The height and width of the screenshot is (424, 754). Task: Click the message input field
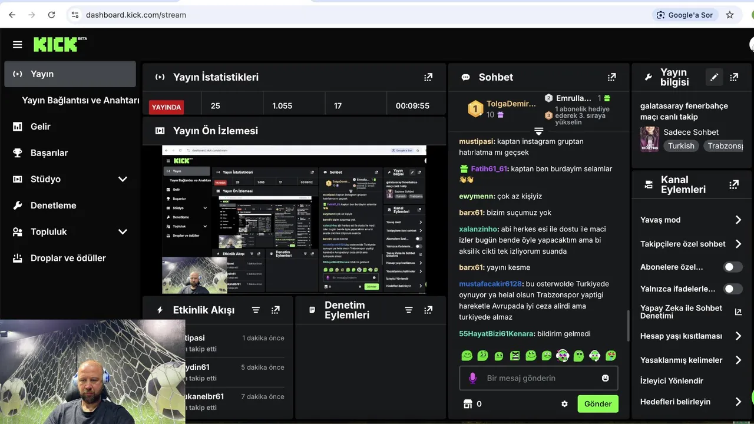point(538,378)
